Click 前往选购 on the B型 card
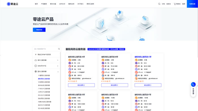Screen dimensions: 198x111 115,85
